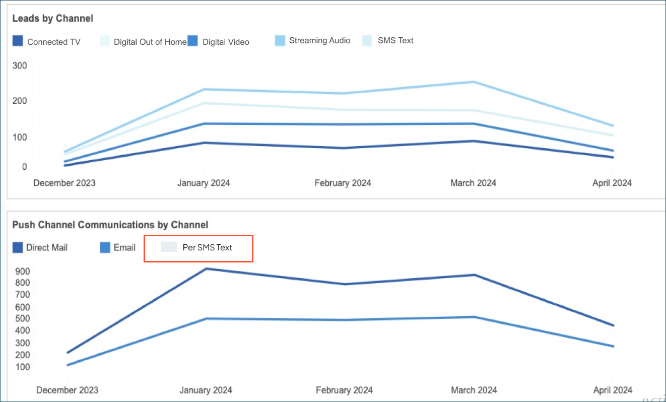The image size is (666, 402).
Task: Click the February 2024 point on Email line
Action: point(344,319)
